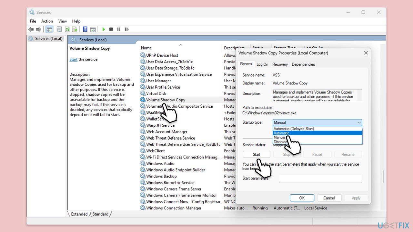Click the Refresh toolbar icon
Viewport: 413px width, 232px height.
point(67,29)
